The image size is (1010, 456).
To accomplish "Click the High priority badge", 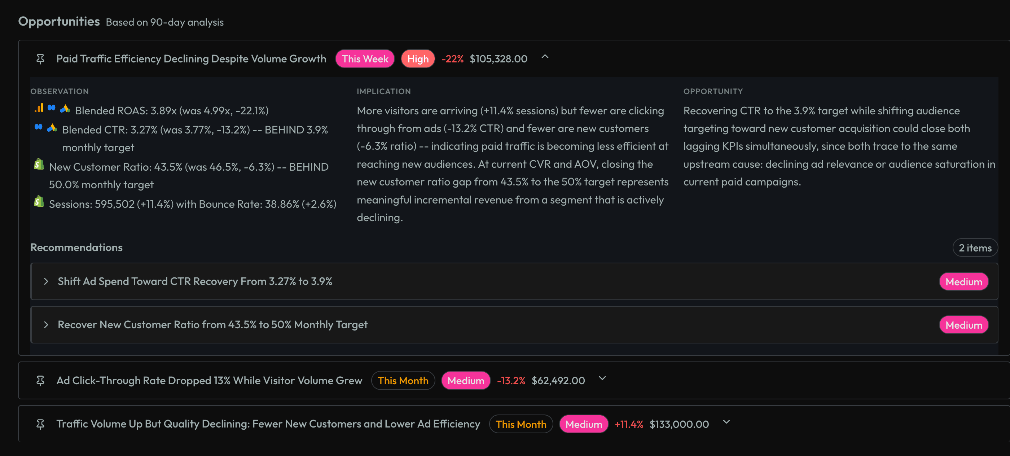I will click(x=418, y=59).
